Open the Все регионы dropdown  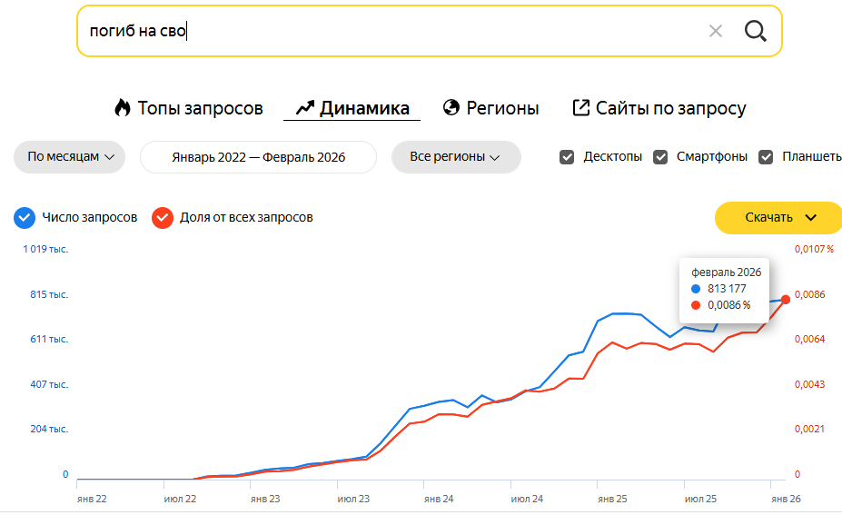click(456, 156)
